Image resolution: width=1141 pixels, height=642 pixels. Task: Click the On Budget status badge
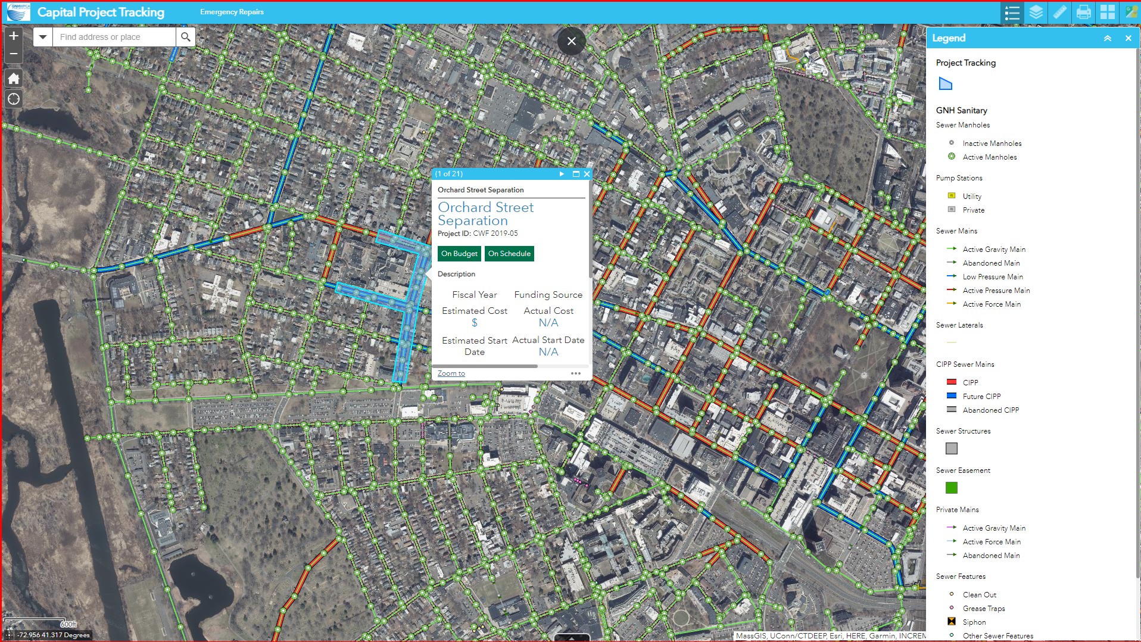(459, 253)
